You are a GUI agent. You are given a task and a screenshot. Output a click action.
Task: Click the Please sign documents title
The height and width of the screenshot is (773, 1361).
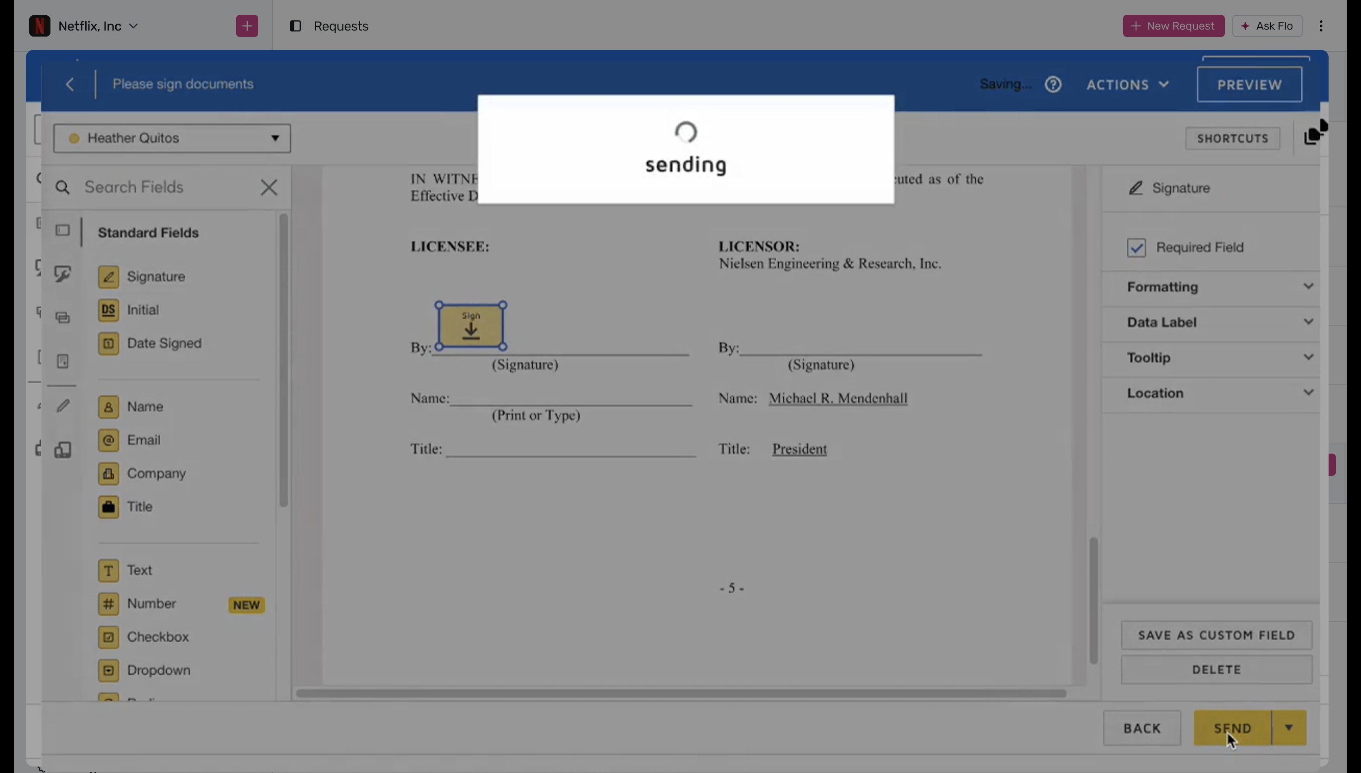(183, 84)
